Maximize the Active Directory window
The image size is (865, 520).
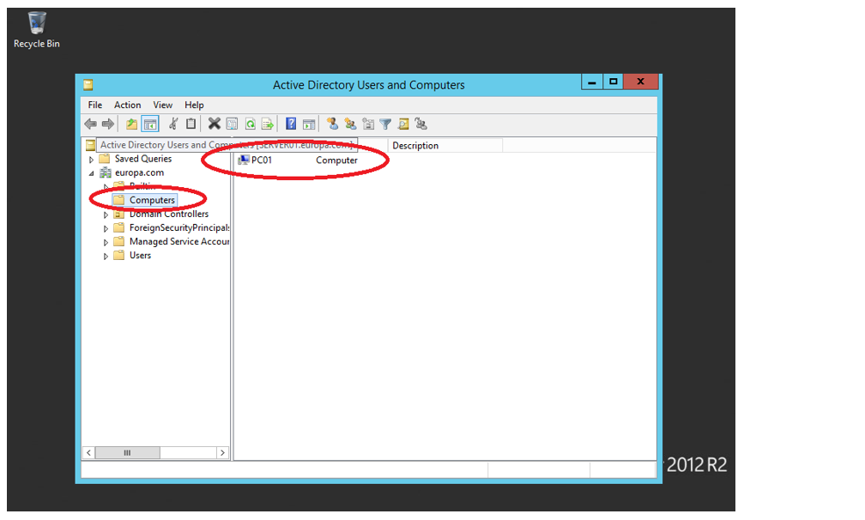[613, 82]
